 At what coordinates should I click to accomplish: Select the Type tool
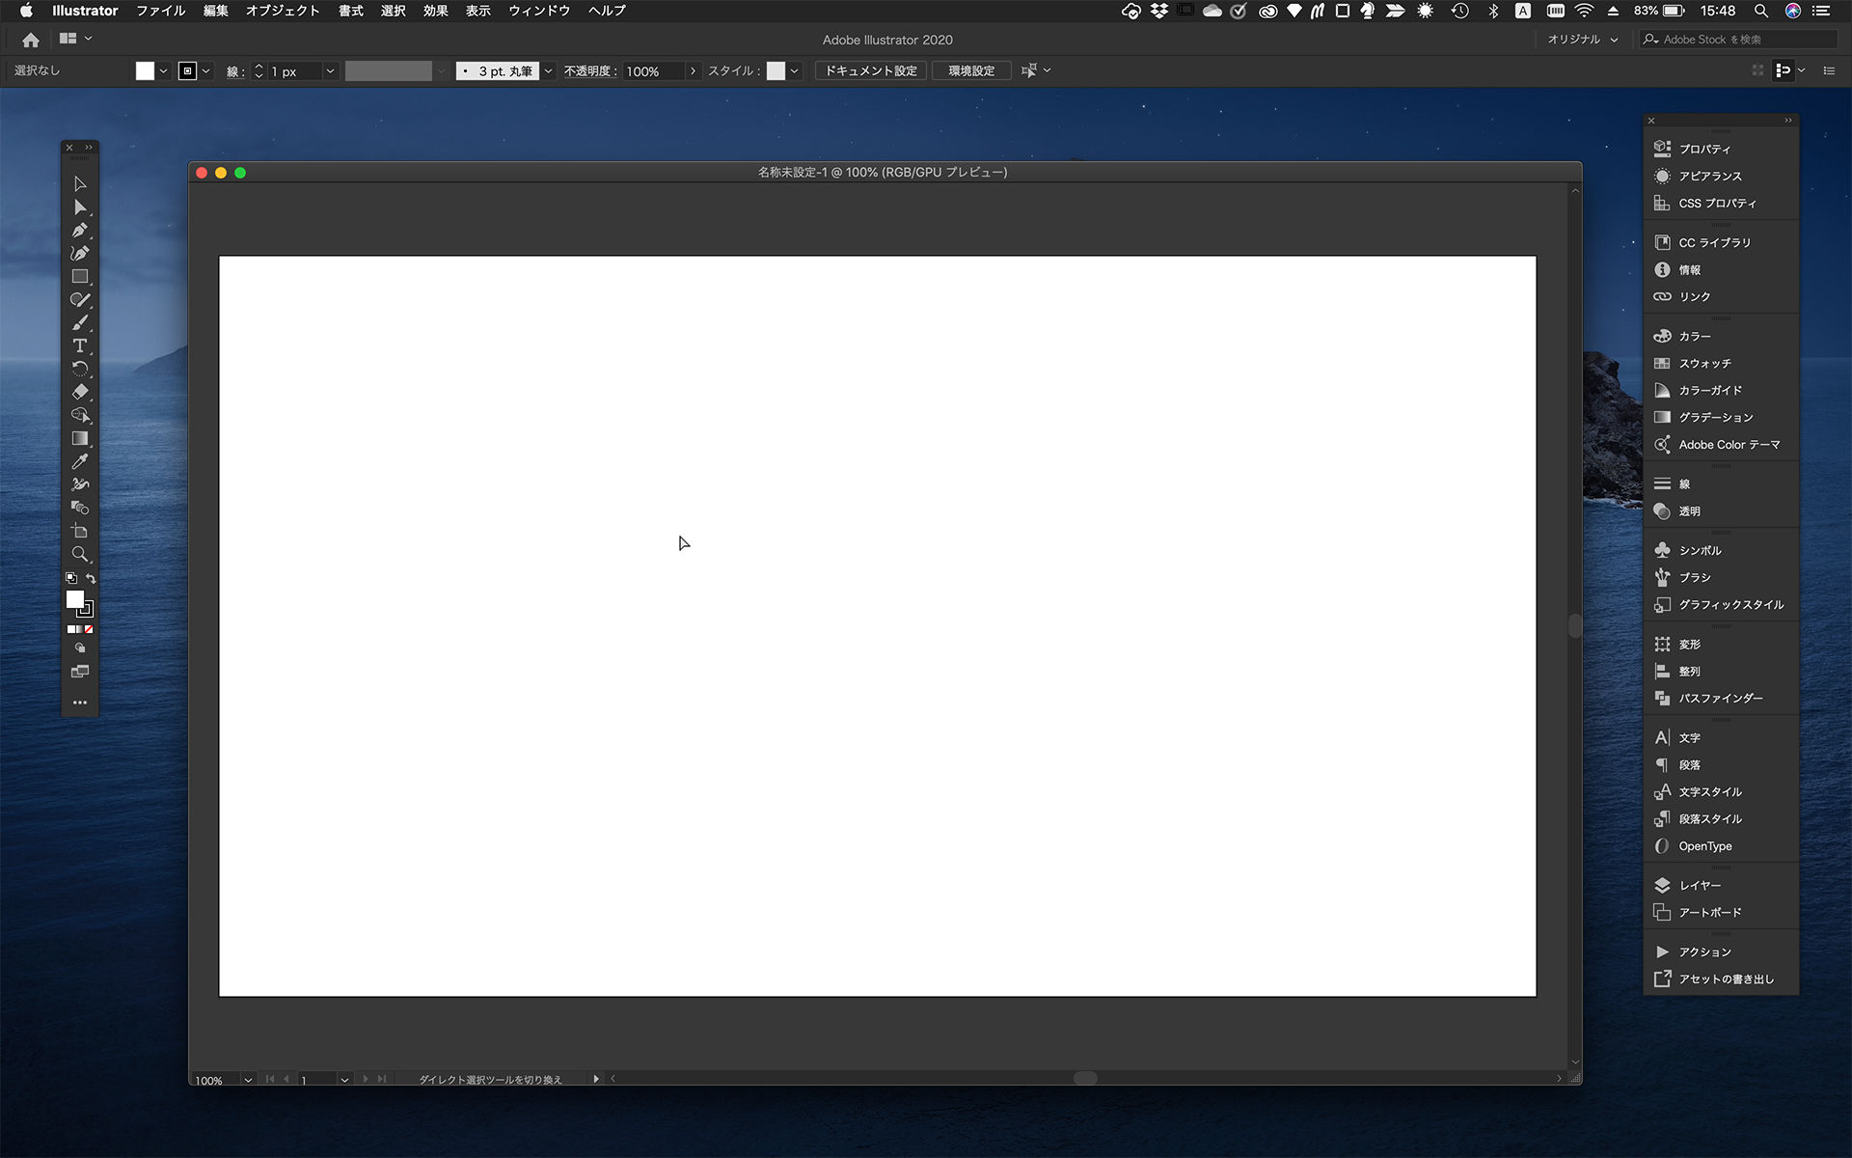click(x=79, y=345)
